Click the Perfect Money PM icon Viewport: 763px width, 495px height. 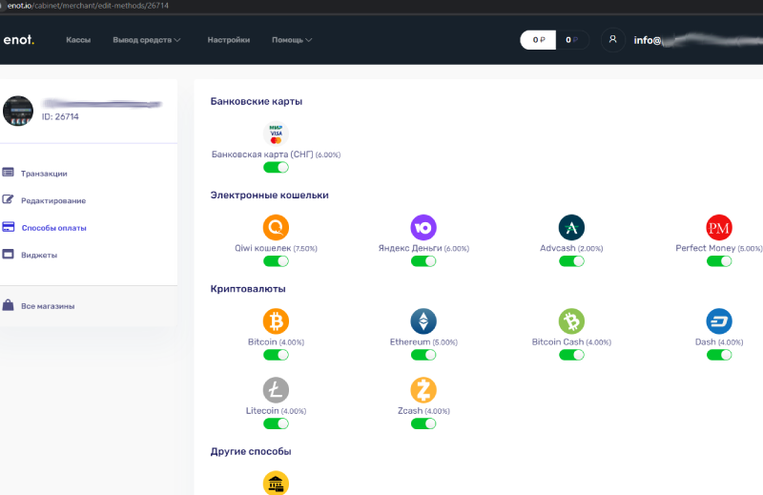719,227
